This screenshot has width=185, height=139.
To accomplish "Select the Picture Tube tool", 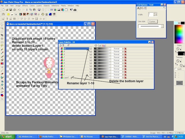I will [2, 78].
